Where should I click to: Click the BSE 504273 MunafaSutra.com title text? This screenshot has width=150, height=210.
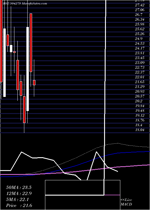[x=25, y=4]
